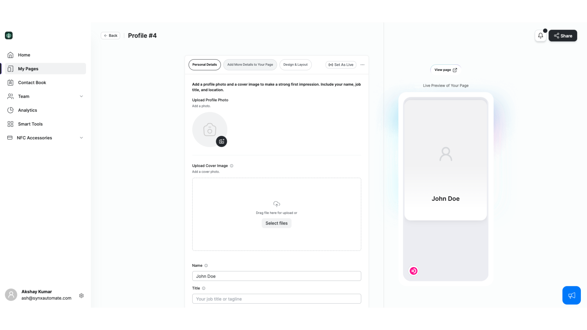This screenshot has width=587, height=330.
Task: Switch to Design & Layout tab
Action: [296, 64]
